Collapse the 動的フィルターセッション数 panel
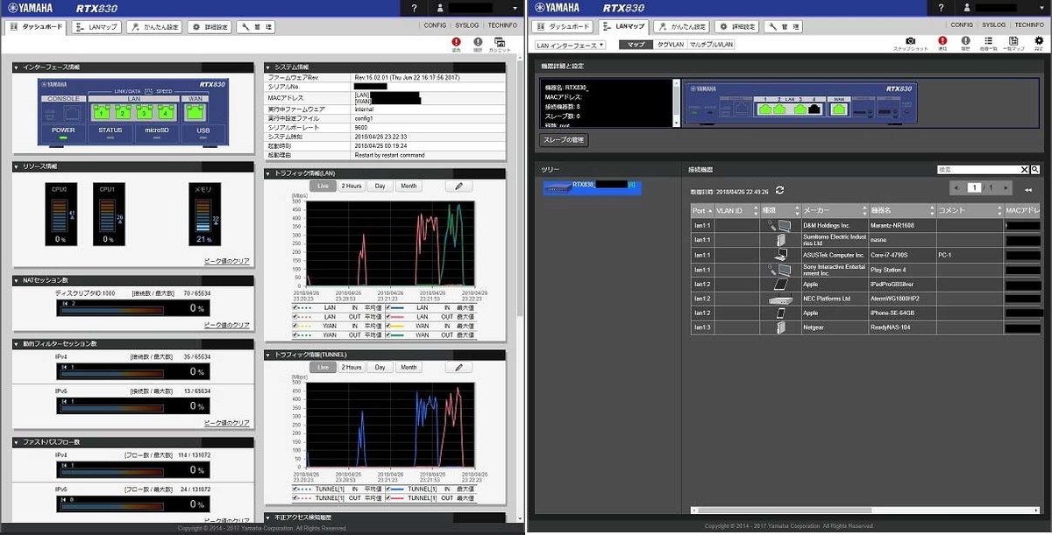The width and height of the screenshot is (1052, 535). 17,343
